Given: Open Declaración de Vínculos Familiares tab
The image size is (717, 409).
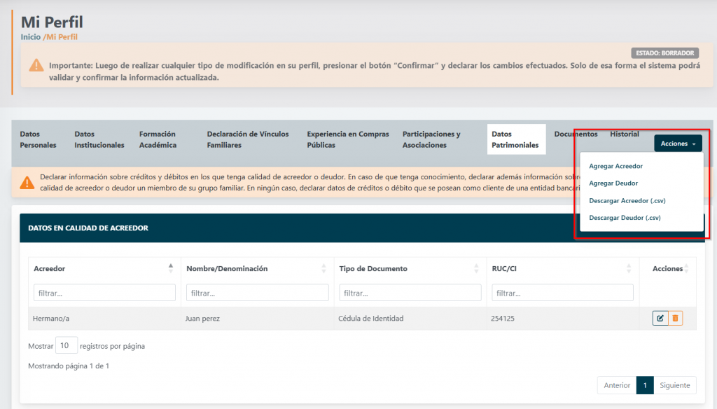Looking at the screenshot, I should pyautogui.click(x=248, y=139).
